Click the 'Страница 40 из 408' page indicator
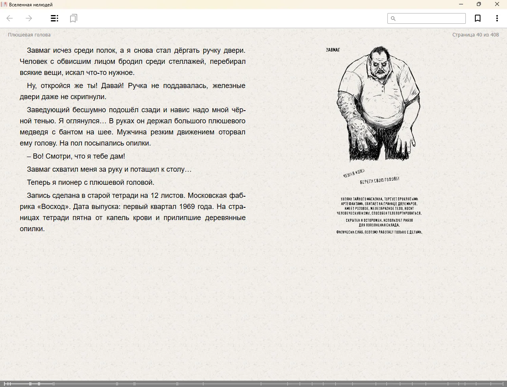This screenshot has height=387, width=507. point(475,35)
